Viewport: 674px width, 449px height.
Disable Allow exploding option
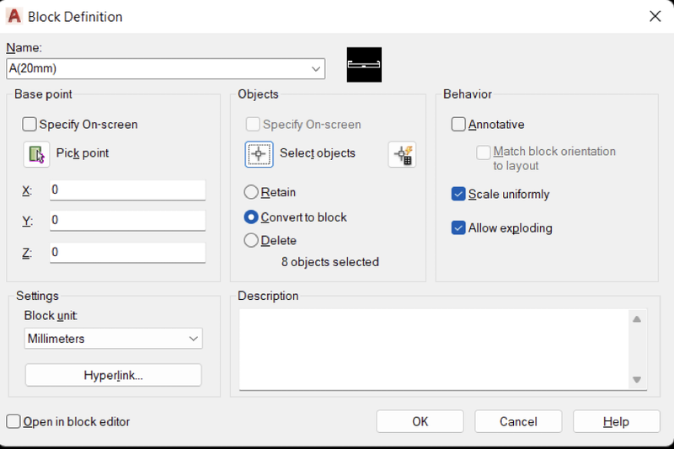pyautogui.click(x=458, y=227)
